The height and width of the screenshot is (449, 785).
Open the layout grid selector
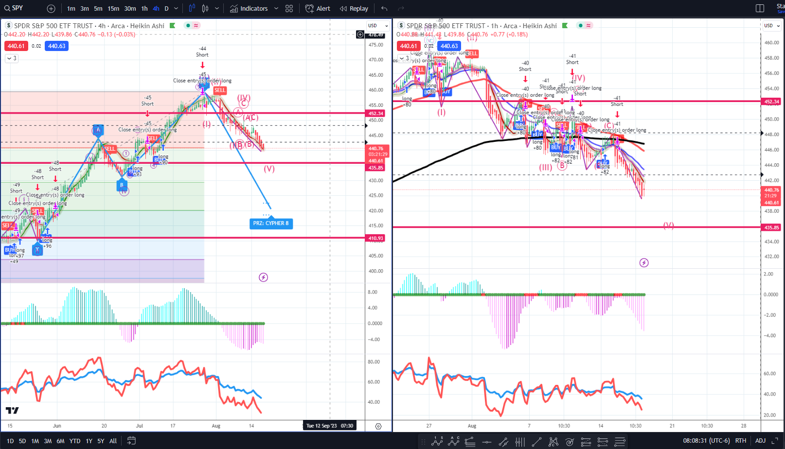point(289,8)
